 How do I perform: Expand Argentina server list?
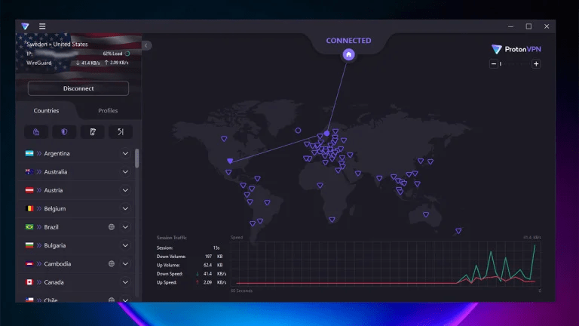click(x=126, y=153)
